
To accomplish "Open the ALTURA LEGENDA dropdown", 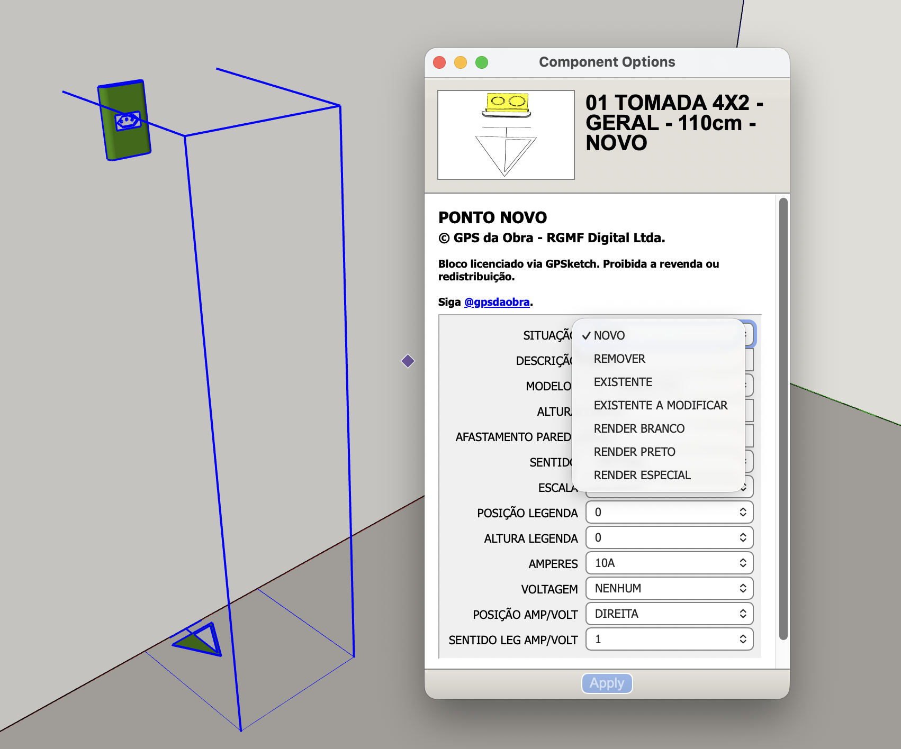I will coord(669,537).
